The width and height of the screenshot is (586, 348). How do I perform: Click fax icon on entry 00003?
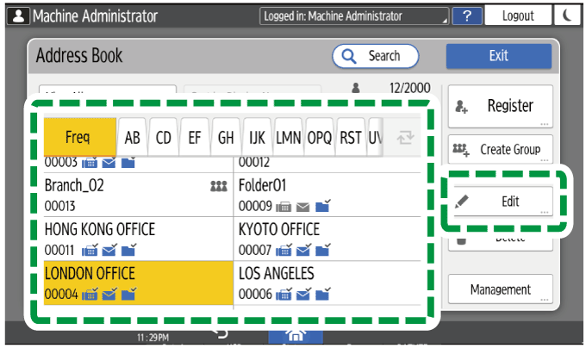click(x=90, y=163)
